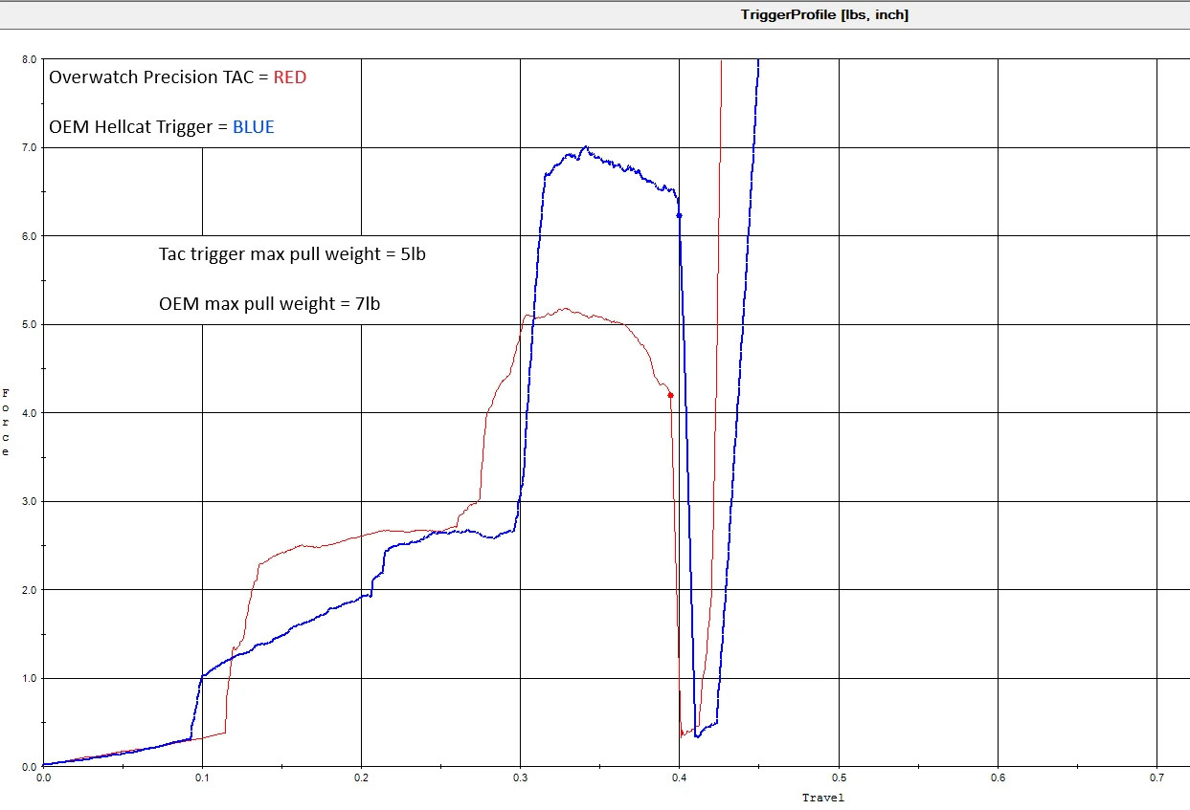Select the 0.0 tick label on the Force axis
Screen dimensions: 1190x810
[28, 767]
